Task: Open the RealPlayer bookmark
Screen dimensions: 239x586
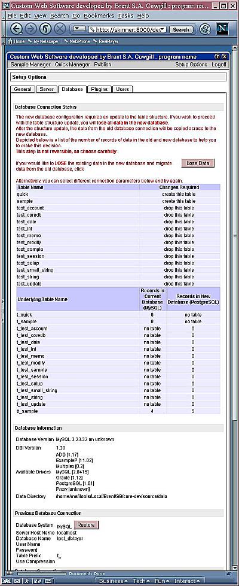Action: pyautogui.click(x=106, y=41)
